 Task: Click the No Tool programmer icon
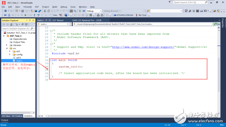(137, 15)
